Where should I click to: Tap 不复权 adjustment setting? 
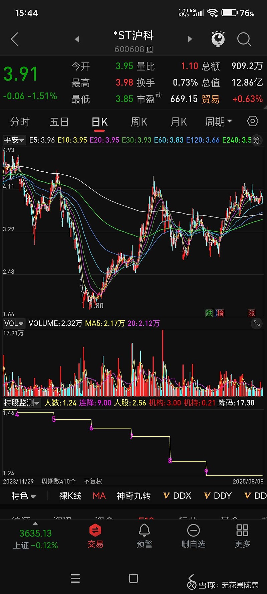pyautogui.click(x=93, y=481)
